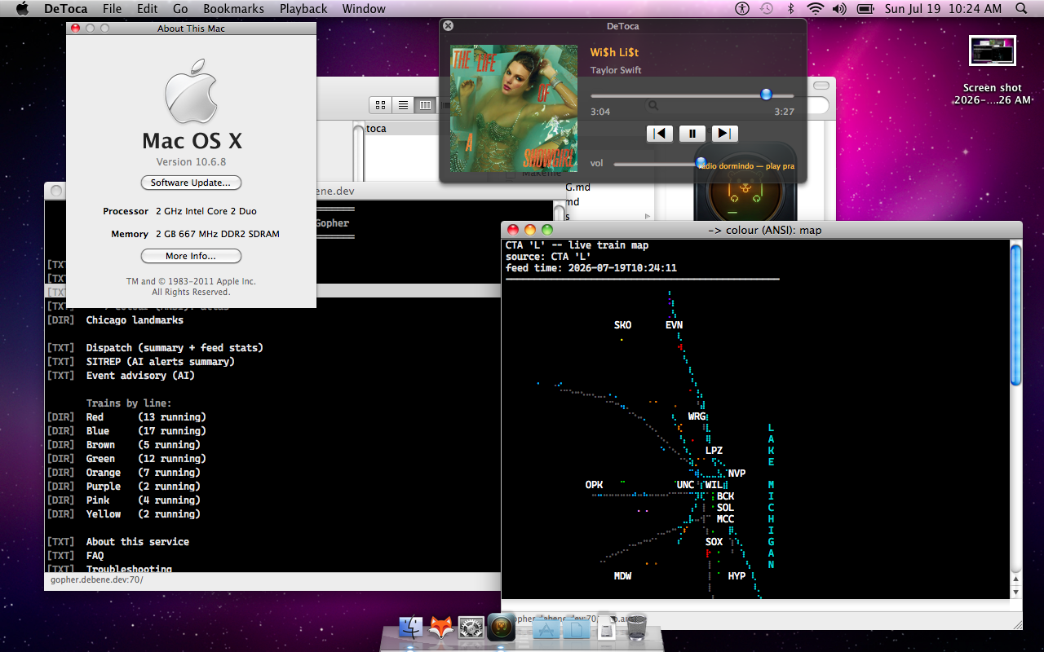1044x652 pixels.
Task: Open the Go menu
Action: click(180, 9)
